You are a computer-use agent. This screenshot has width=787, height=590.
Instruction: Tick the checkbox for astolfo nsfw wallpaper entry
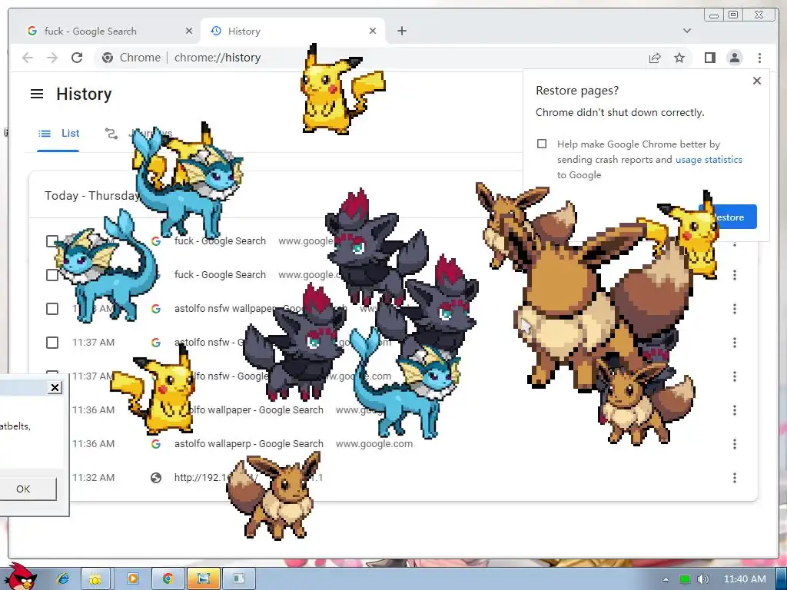(x=52, y=309)
